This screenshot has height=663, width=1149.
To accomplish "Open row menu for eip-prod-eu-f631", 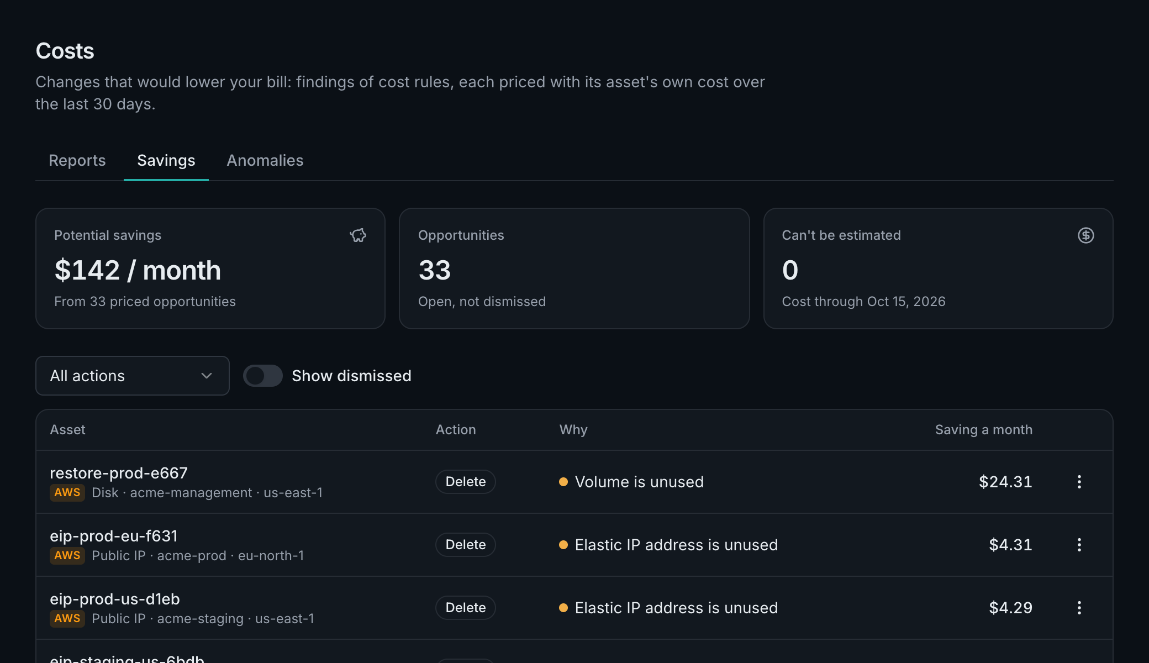I will click(1079, 545).
